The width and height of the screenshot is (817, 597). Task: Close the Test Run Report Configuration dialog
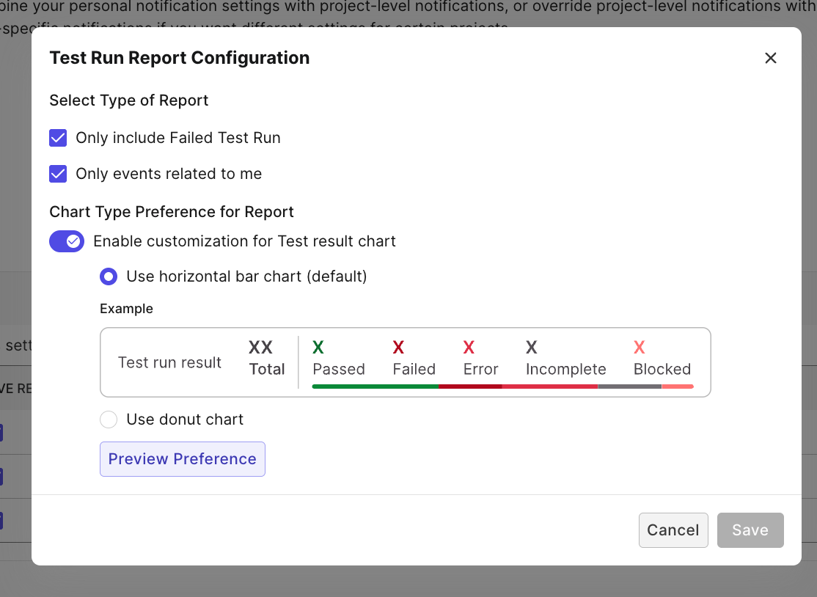770,58
